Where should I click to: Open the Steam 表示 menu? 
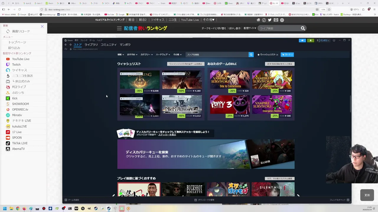click(76, 40)
